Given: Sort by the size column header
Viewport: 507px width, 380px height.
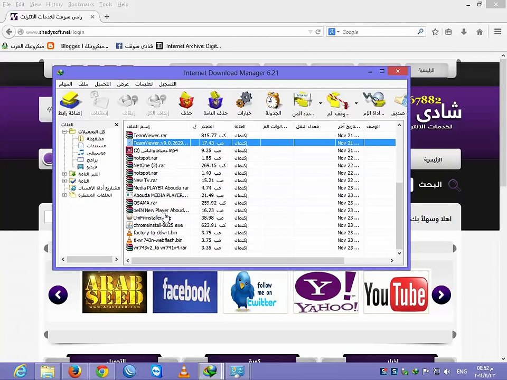Looking at the screenshot, I should (215, 126).
